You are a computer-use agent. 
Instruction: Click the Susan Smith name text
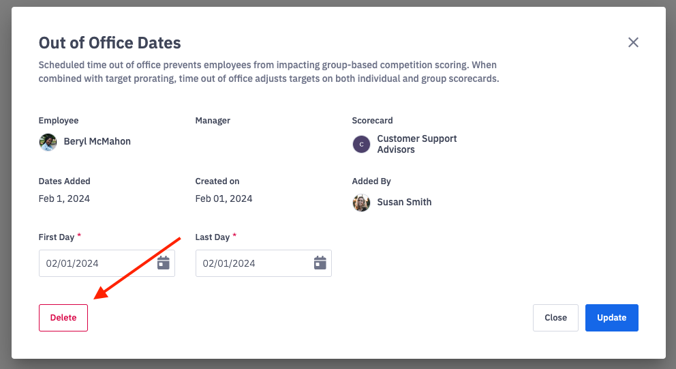click(404, 203)
